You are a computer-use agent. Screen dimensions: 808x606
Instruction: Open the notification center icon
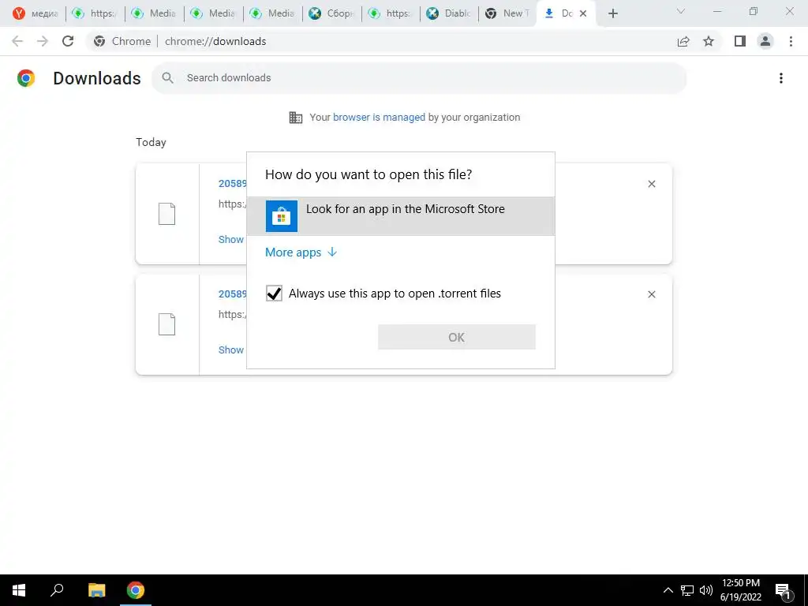783,590
